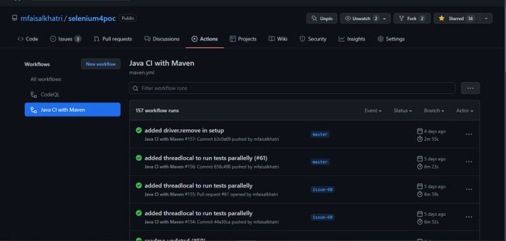Click the Filter workflow runs input field
The height and width of the screenshot is (241, 506).
click(292, 88)
